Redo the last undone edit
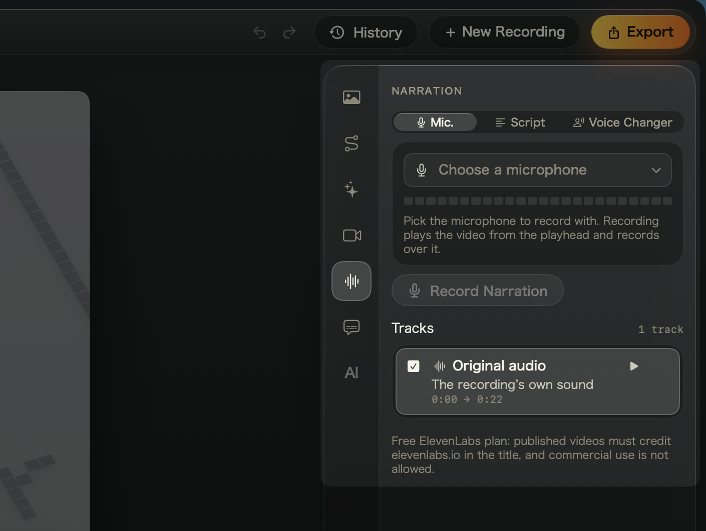 [289, 32]
